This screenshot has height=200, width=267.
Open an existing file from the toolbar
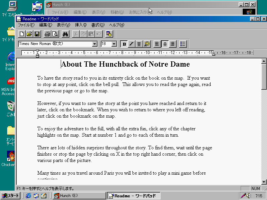29,34
